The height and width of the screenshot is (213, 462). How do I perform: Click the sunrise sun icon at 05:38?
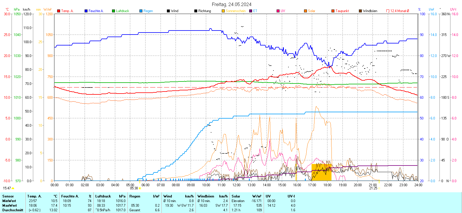(x=140, y=188)
